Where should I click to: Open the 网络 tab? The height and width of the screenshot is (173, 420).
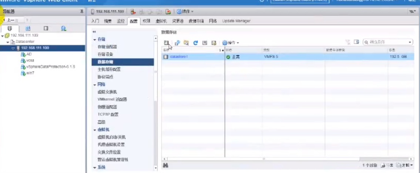(x=213, y=21)
